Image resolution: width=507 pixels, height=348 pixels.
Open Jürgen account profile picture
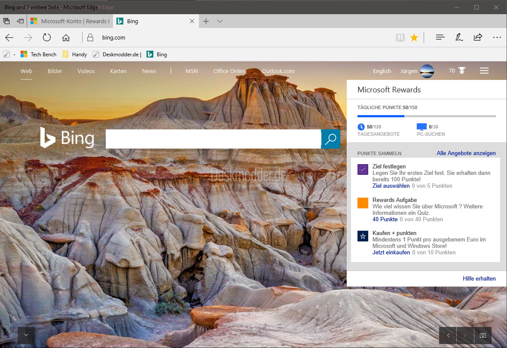coord(427,71)
